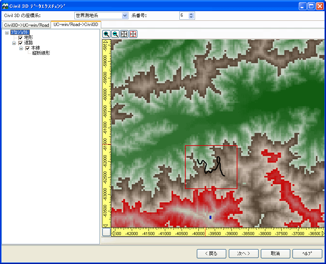Switch to Civil3D->UC-win/Road tab
326x264 pixels.
pos(26,25)
